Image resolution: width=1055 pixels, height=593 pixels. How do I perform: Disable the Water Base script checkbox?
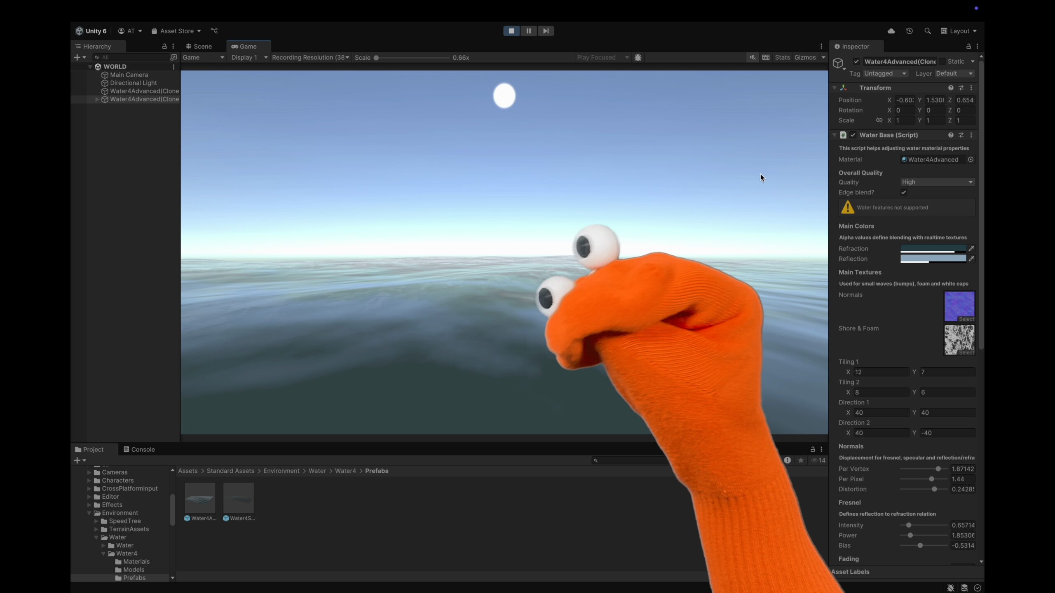point(853,135)
